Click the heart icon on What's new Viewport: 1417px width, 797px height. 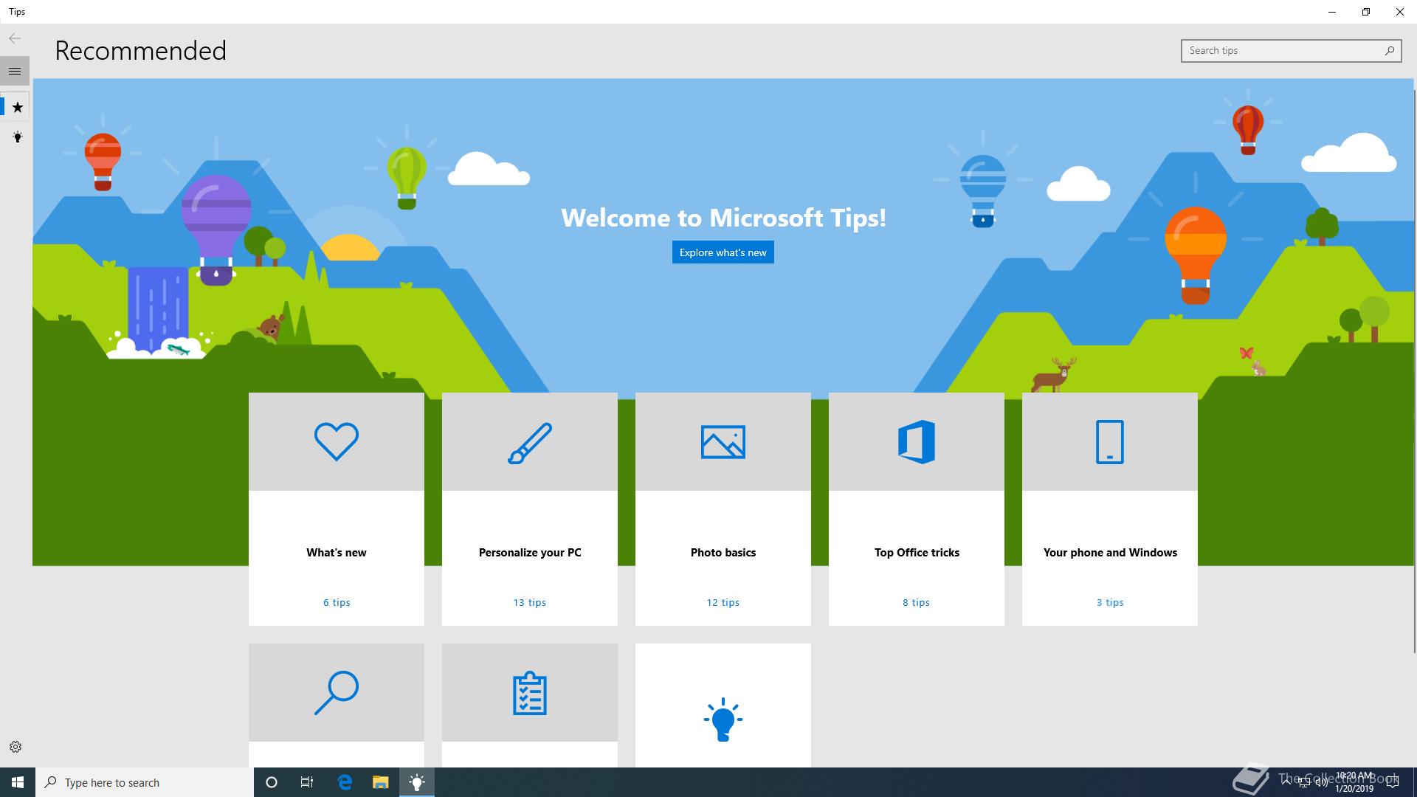[337, 441]
